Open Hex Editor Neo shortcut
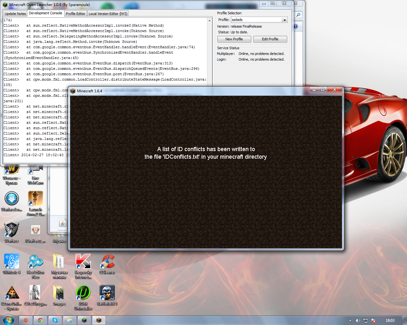The height and width of the screenshot is (325, 407). point(36,266)
